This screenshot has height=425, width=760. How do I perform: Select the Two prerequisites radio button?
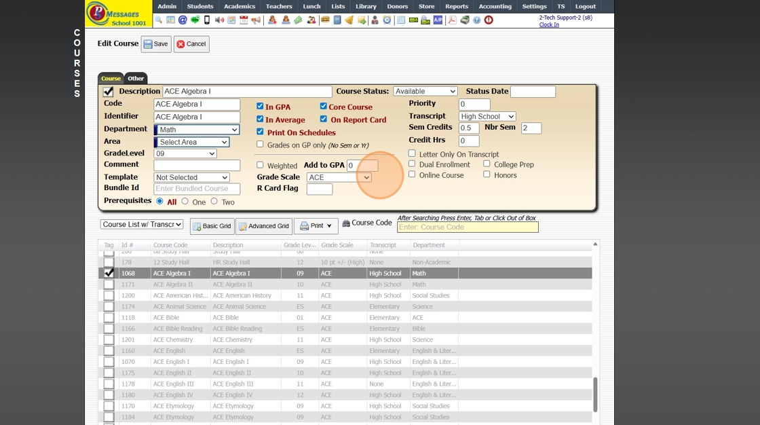[x=214, y=201]
